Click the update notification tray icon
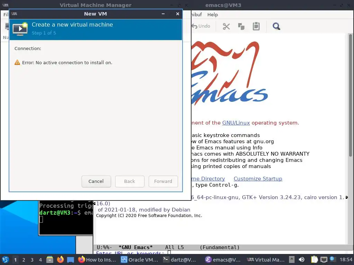 pos(332,259)
